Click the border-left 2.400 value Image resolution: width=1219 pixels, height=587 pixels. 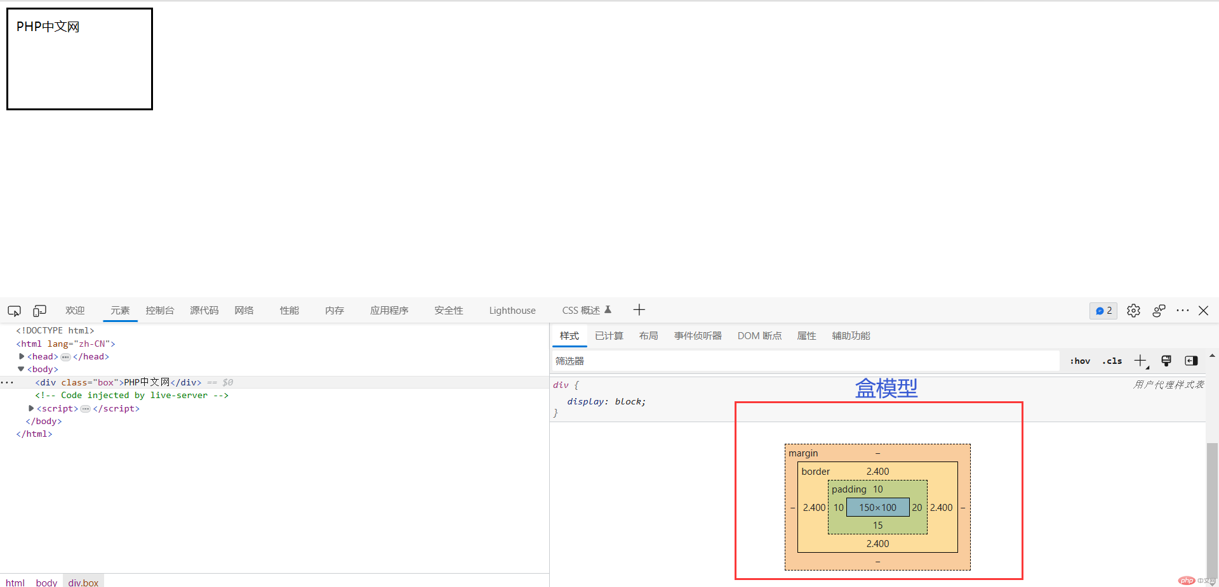814,507
